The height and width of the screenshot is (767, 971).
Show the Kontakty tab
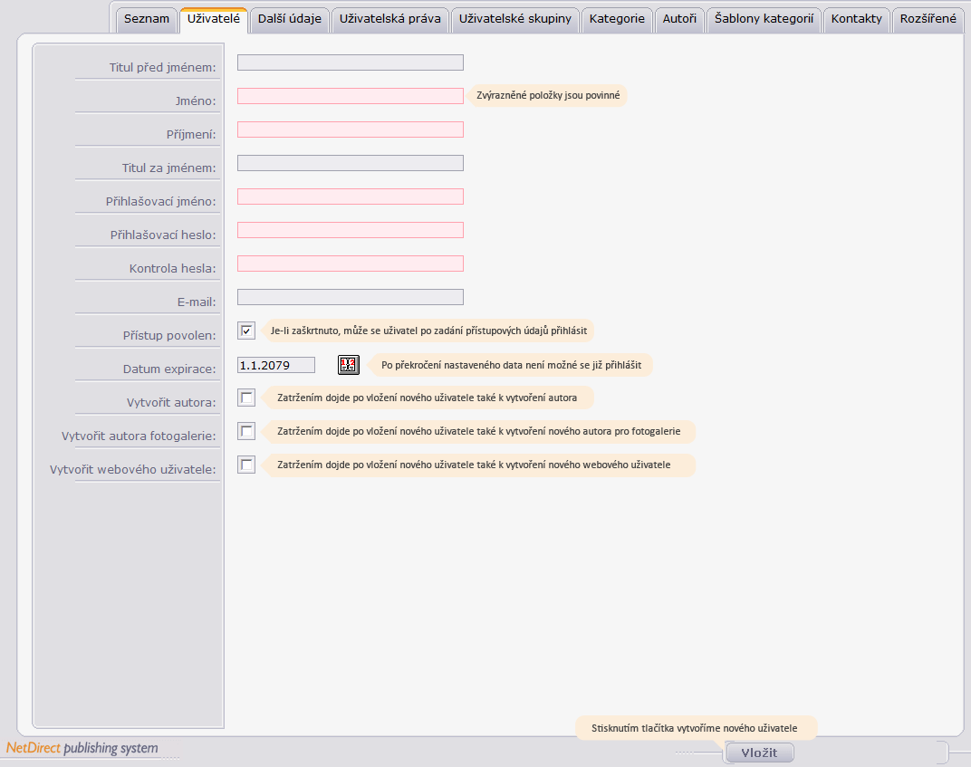click(857, 19)
